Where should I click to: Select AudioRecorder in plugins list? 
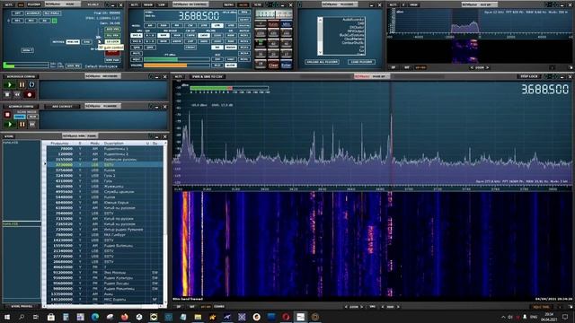pos(353,20)
